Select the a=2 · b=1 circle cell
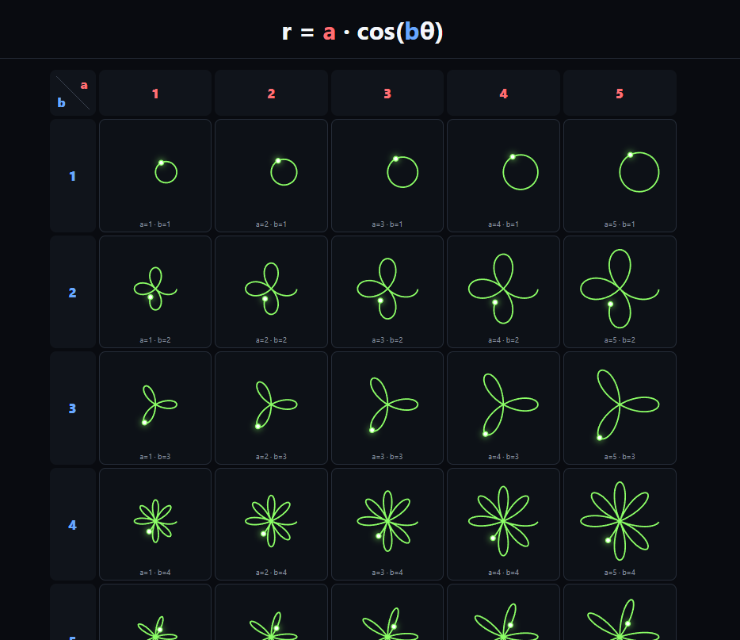 [272, 176]
